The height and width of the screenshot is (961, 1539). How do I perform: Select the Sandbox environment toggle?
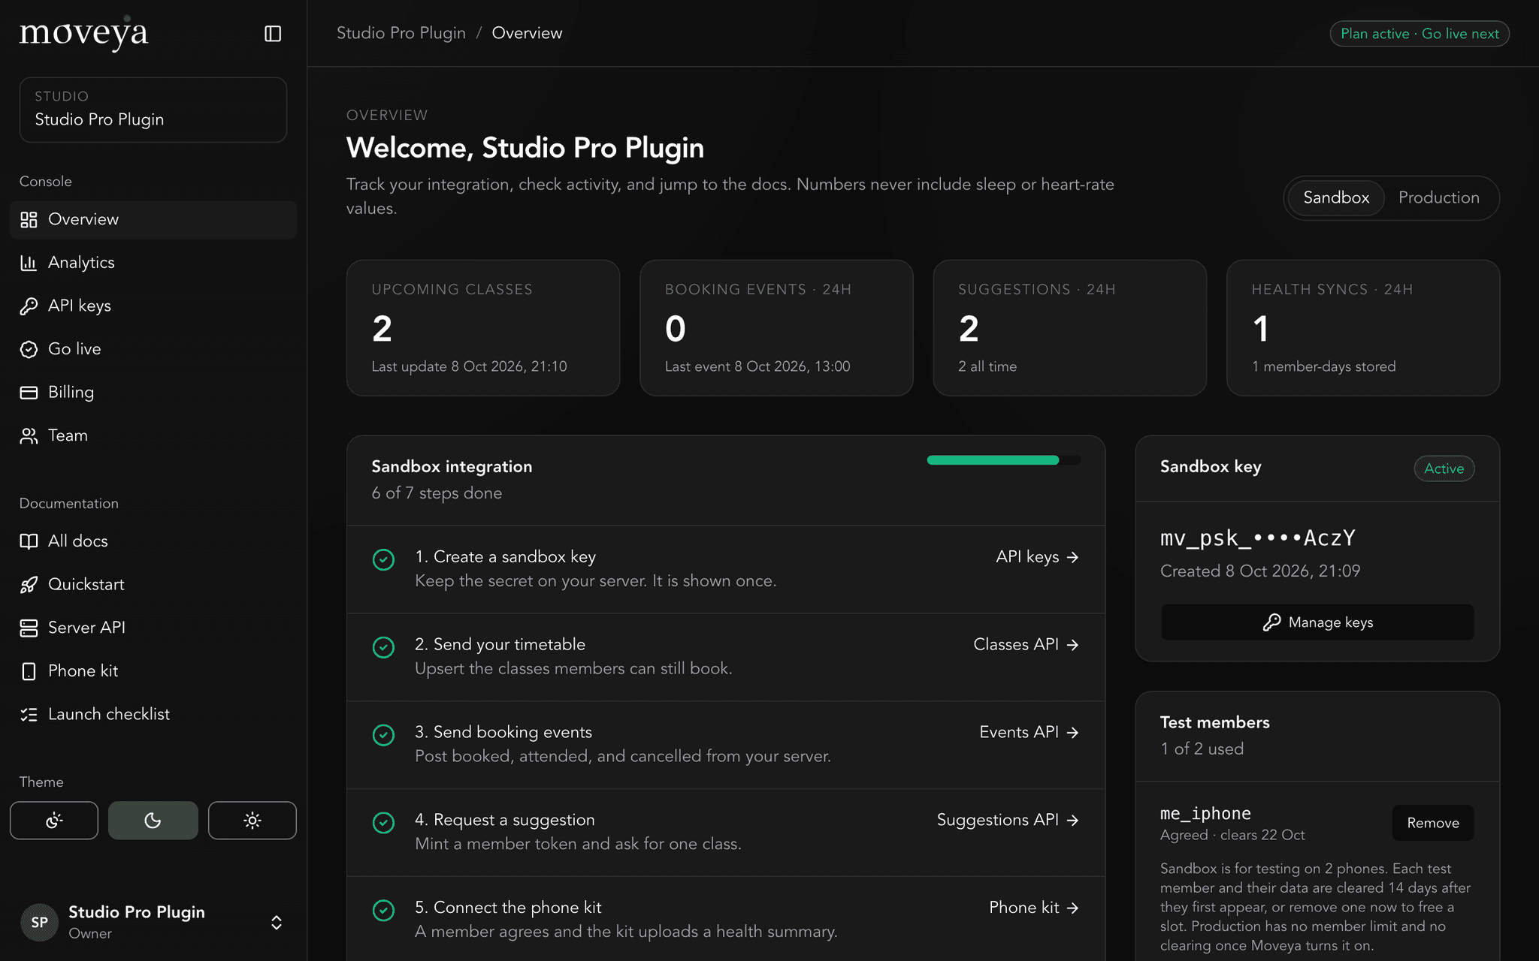[1336, 197]
